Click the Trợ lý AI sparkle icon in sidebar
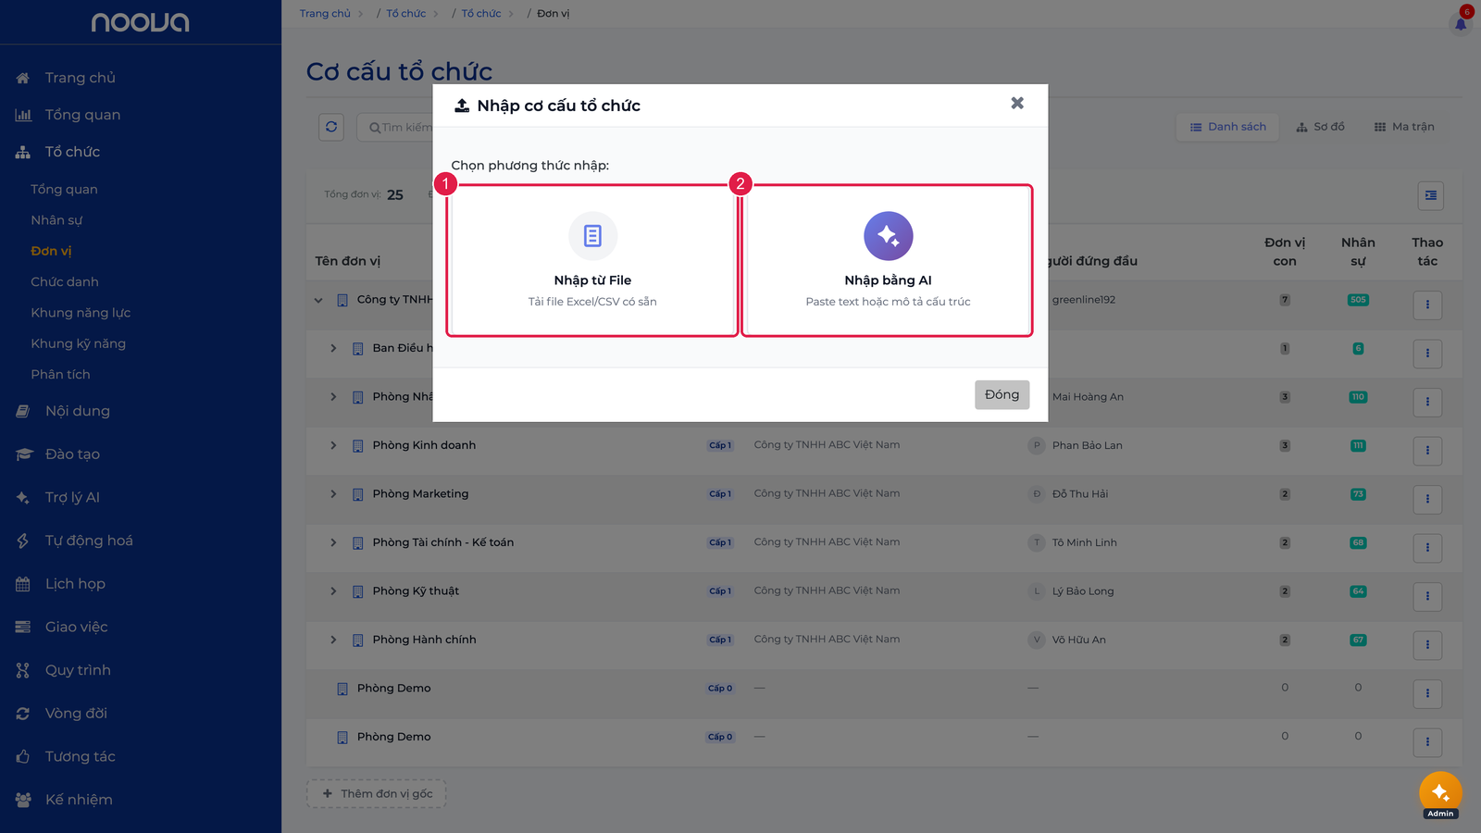The height and width of the screenshot is (833, 1481). pos(23,497)
